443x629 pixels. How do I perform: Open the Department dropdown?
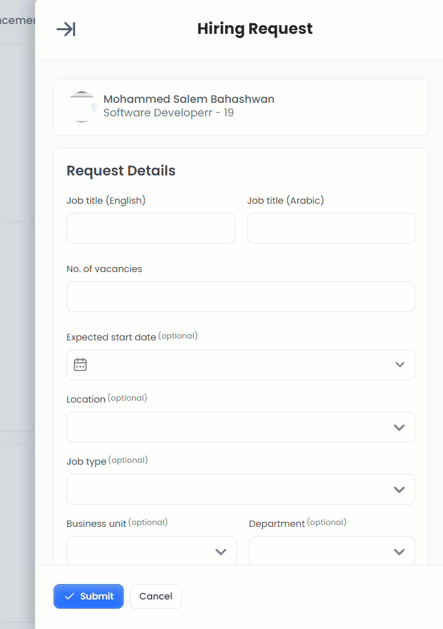332,551
